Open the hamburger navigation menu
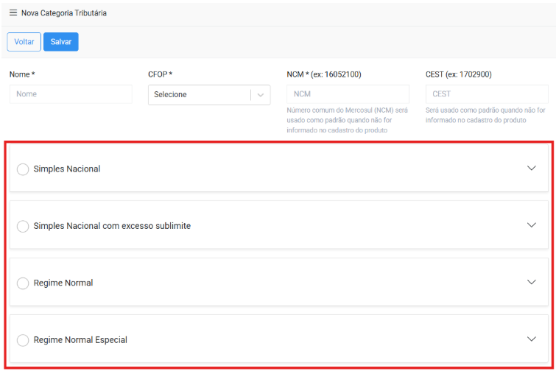 [13, 13]
